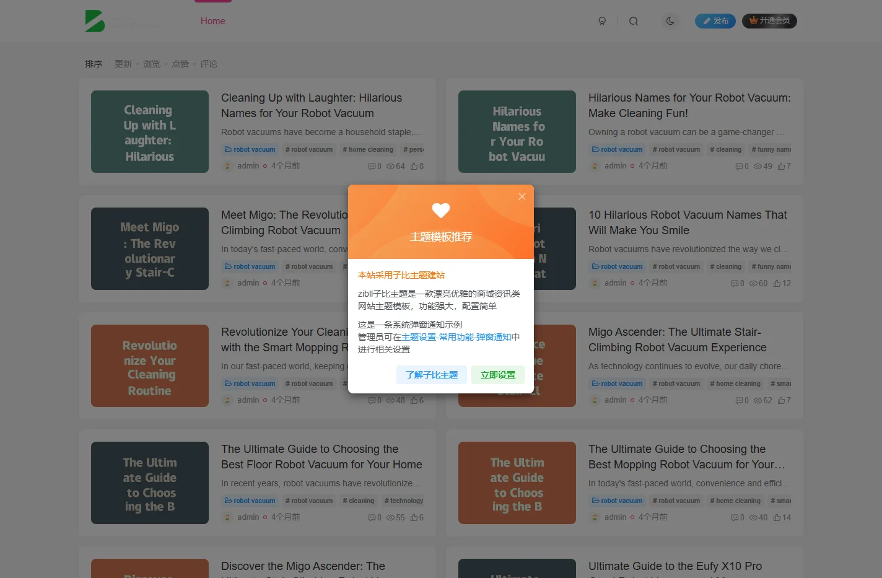Image resolution: width=882 pixels, height=578 pixels.
Task: Close the theme recommendation popup
Action: [x=522, y=196]
